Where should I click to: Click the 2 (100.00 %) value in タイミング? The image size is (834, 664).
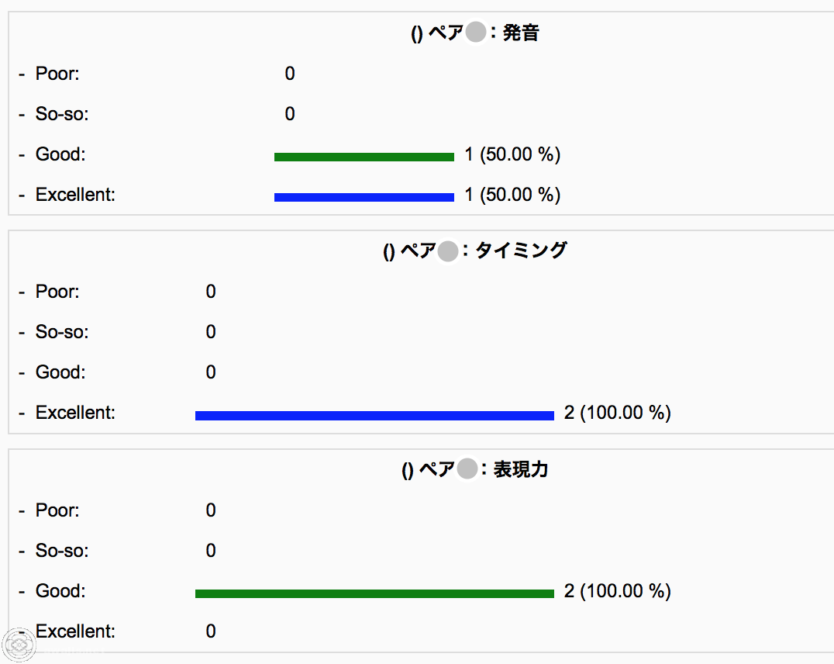coord(618,413)
